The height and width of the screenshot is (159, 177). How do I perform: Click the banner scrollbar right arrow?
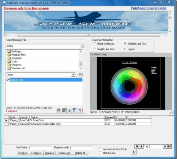[x=166, y=35]
